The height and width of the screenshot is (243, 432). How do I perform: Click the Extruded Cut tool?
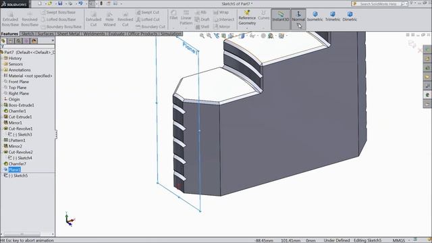click(93, 19)
